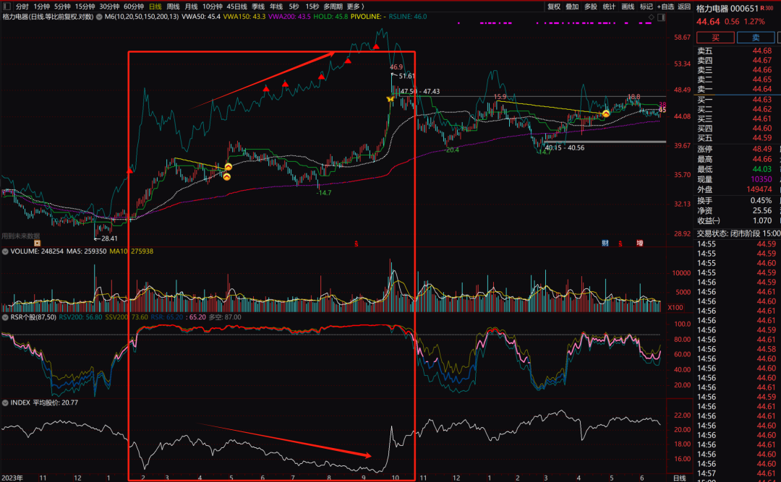781x482 pixels.
Task: Switch to 年线 yearly chart
Action: 276,7
